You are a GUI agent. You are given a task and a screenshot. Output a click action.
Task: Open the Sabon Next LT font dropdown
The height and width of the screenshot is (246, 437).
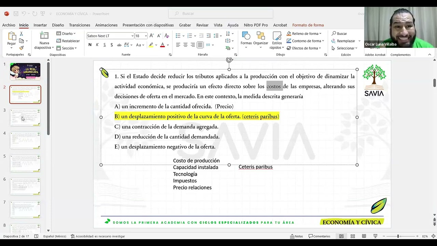click(132, 36)
